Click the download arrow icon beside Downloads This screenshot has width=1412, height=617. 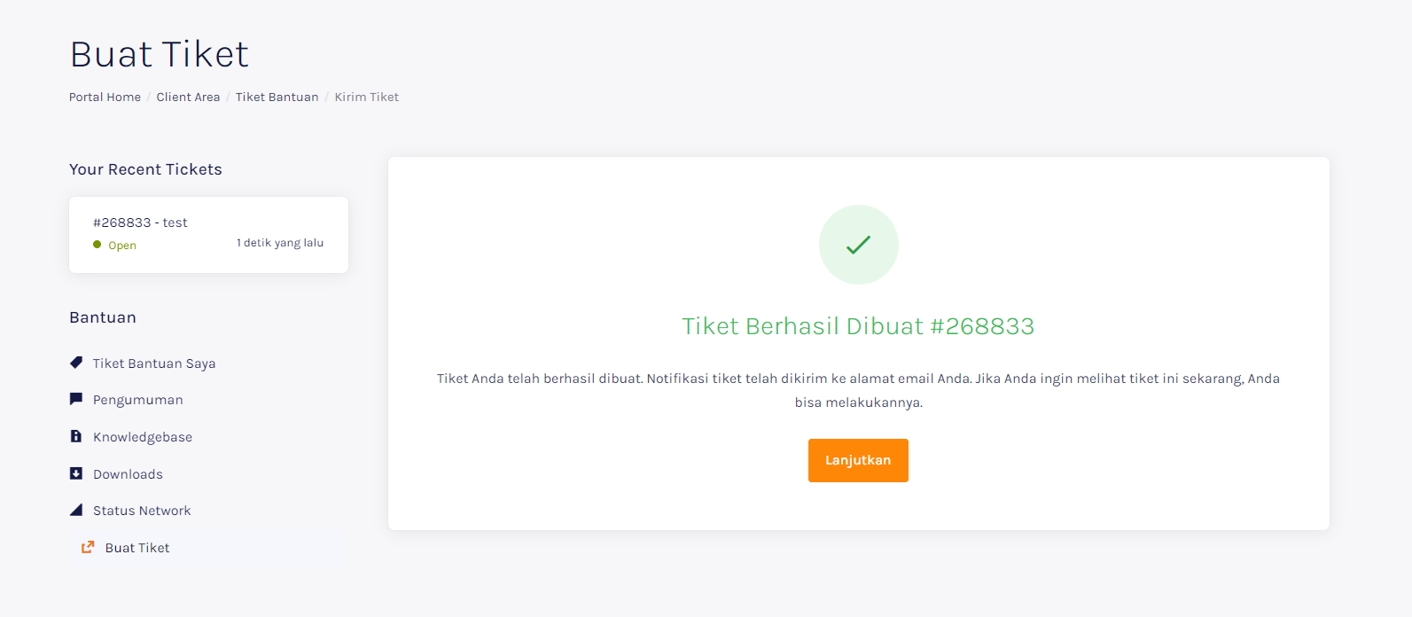pos(76,473)
